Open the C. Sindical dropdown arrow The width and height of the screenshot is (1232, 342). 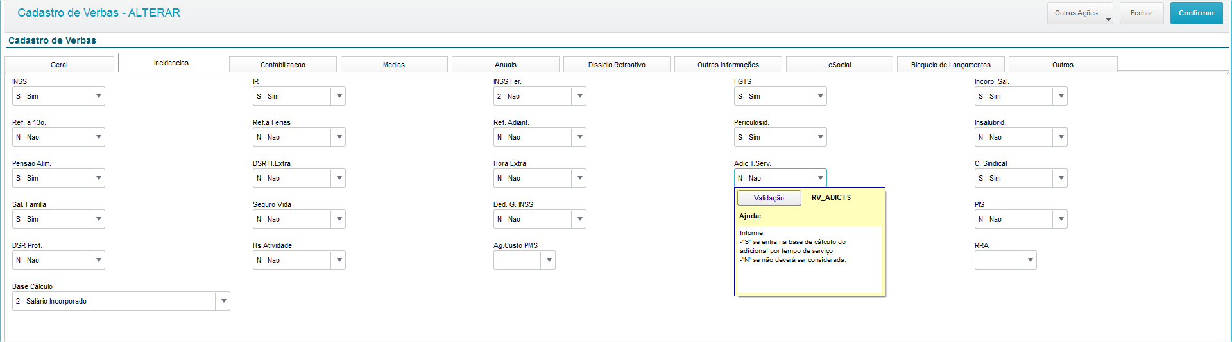pyautogui.click(x=1061, y=178)
